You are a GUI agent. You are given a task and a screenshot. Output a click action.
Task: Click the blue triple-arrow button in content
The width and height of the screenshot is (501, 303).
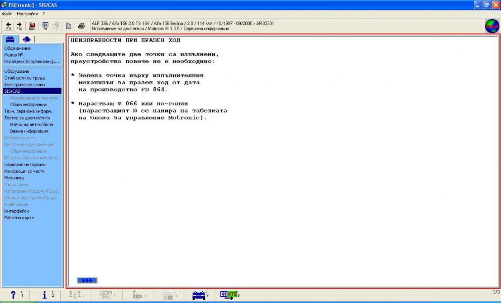87,280
